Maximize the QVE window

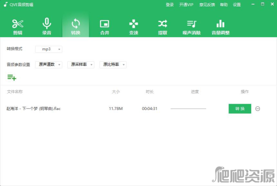(263, 4)
